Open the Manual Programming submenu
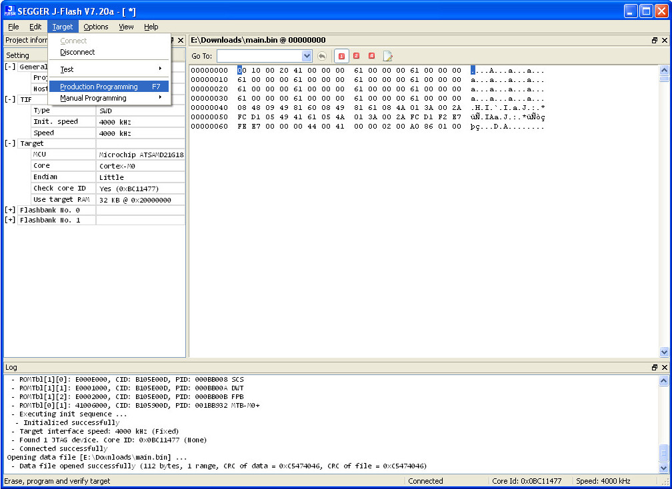This screenshot has width=672, height=489. [x=109, y=98]
